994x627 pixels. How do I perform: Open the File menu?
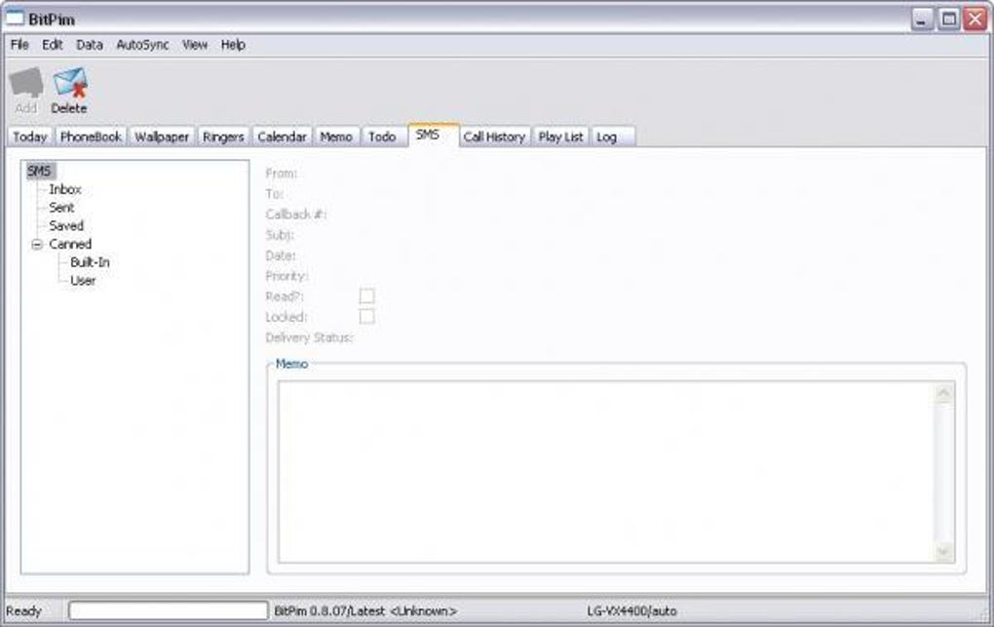(19, 45)
